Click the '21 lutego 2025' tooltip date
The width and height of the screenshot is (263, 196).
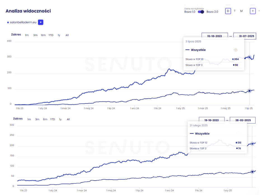point(199,125)
